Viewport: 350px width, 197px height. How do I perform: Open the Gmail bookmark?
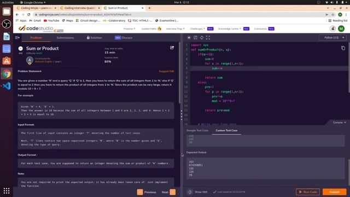pyautogui.click(x=35, y=21)
